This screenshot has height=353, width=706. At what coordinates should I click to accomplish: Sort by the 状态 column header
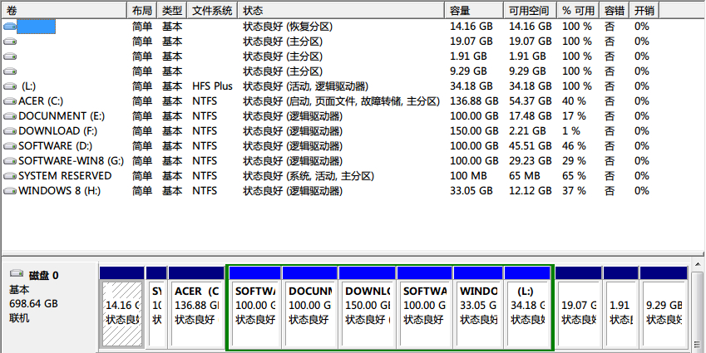(x=341, y=10)
